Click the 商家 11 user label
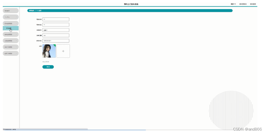 pyautogui.click(x=233, y=4)
